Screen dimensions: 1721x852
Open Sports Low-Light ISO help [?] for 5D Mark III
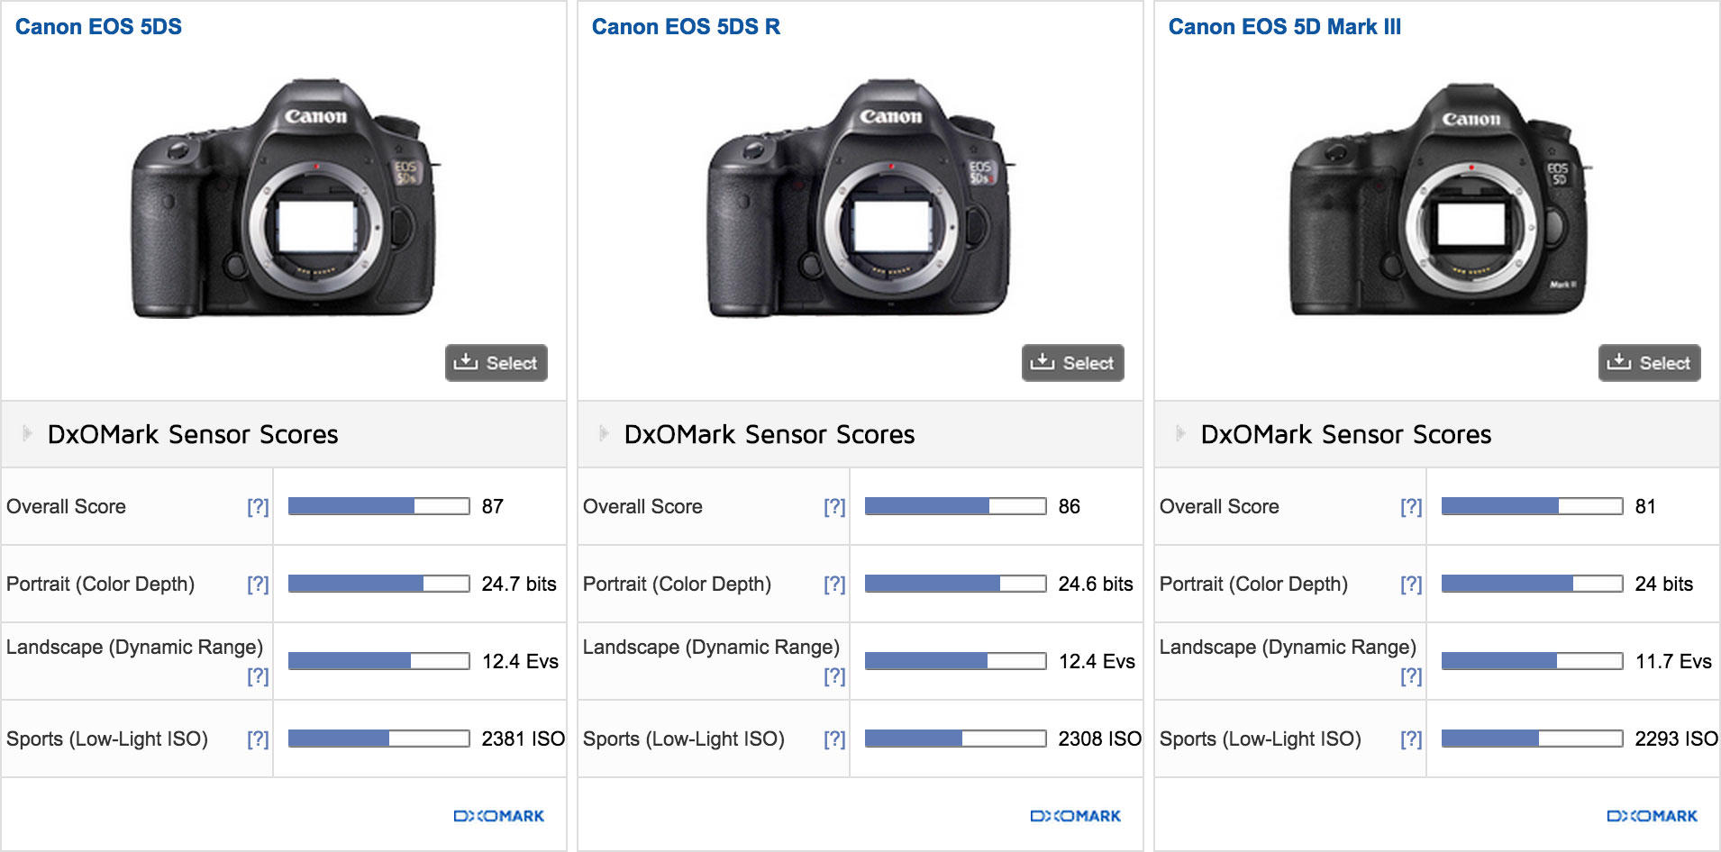(x=1411, y=739)
